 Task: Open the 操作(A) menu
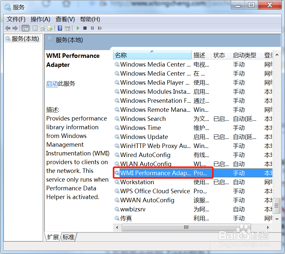(x=40, y=19)
